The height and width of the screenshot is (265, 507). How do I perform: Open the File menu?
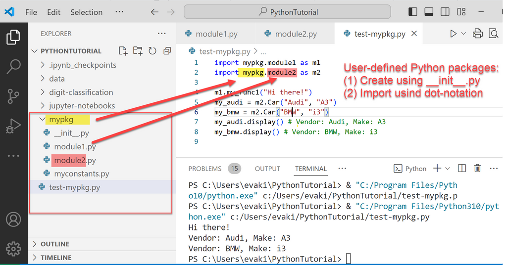pyautogui.click(x=31, y=12)
